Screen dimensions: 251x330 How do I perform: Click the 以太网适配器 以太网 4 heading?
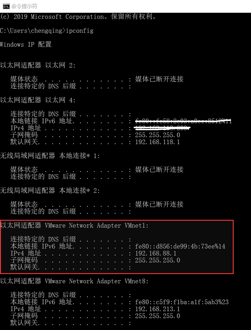(x=38, y=100)
